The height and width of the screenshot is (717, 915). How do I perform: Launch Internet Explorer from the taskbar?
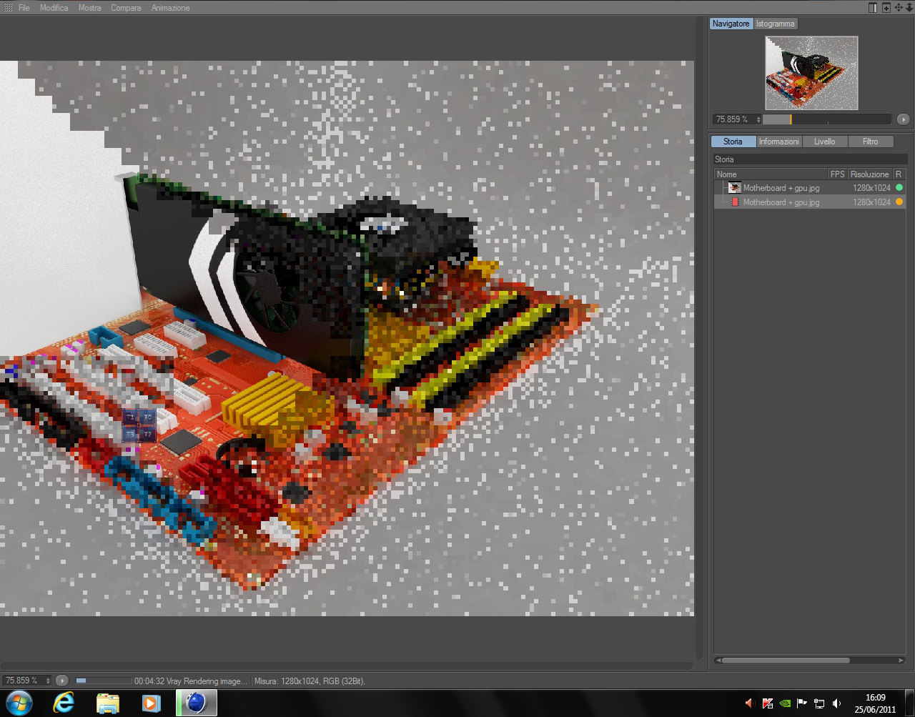tap(64, 703)
